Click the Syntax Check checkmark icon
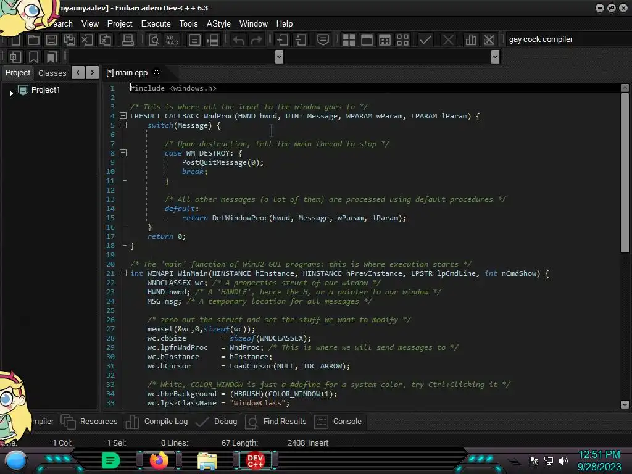The height and width of the screenshot is (474, 632). 425,39
